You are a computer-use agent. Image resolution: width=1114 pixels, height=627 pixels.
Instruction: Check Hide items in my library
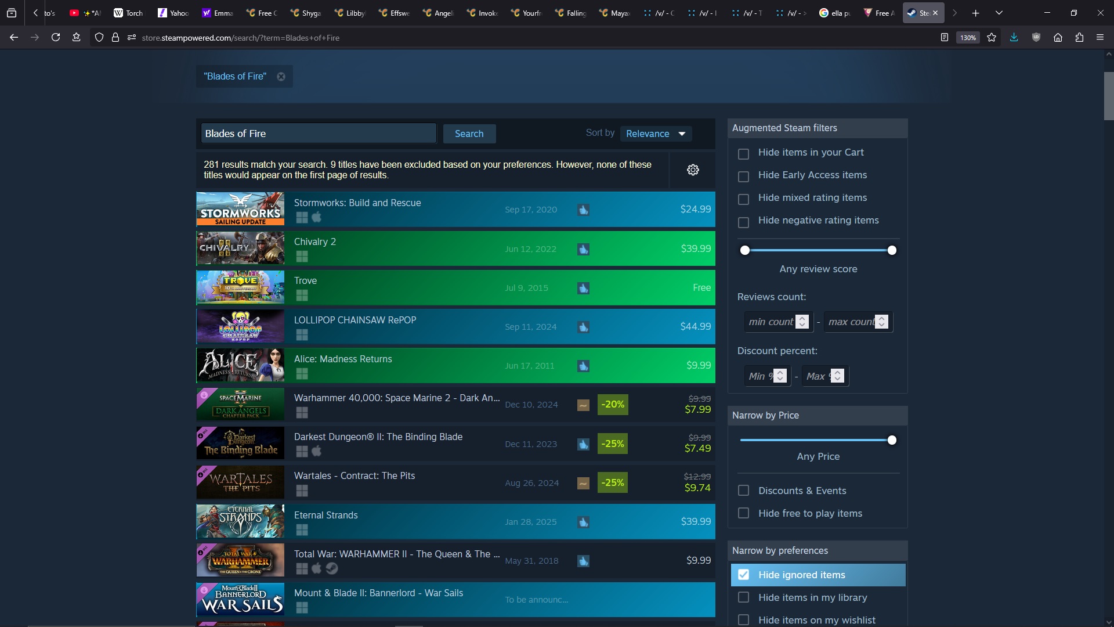tap(743, 597)
